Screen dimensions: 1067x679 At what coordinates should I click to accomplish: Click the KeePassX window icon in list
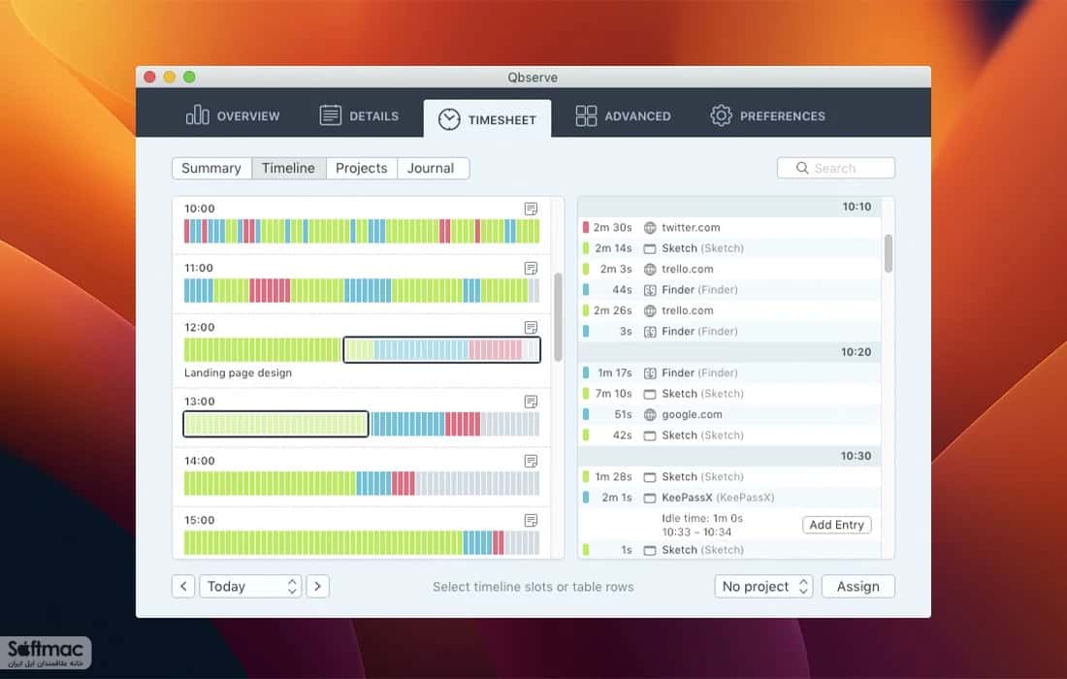(x=650, y=498)
